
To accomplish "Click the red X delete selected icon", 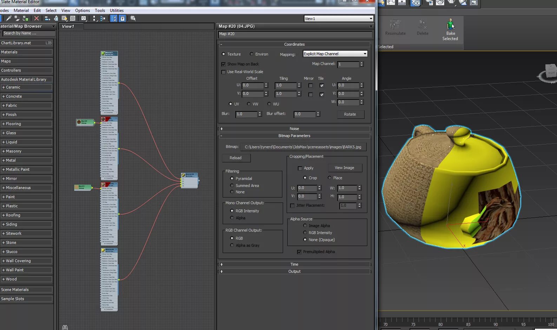I will coord(36,18).
